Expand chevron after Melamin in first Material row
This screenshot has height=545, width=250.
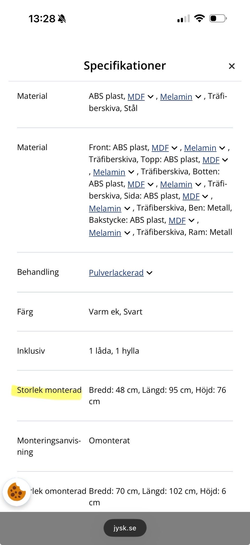(x=198, y=97)
